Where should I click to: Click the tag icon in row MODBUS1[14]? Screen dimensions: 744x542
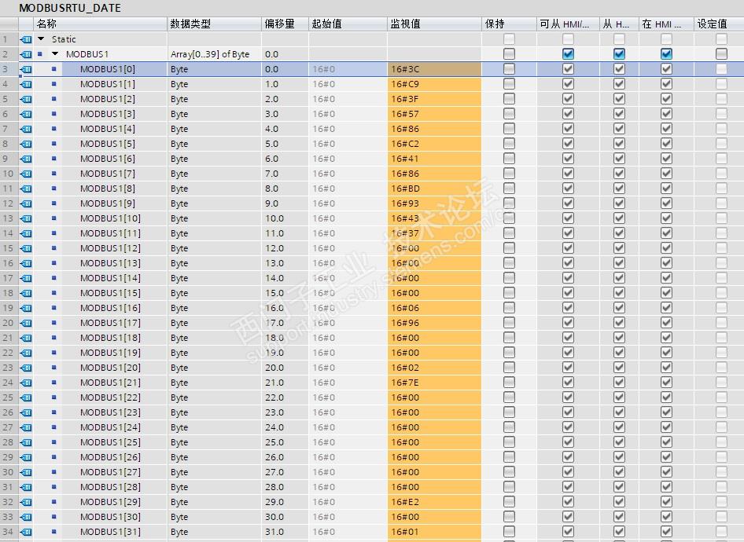(26, 278)
